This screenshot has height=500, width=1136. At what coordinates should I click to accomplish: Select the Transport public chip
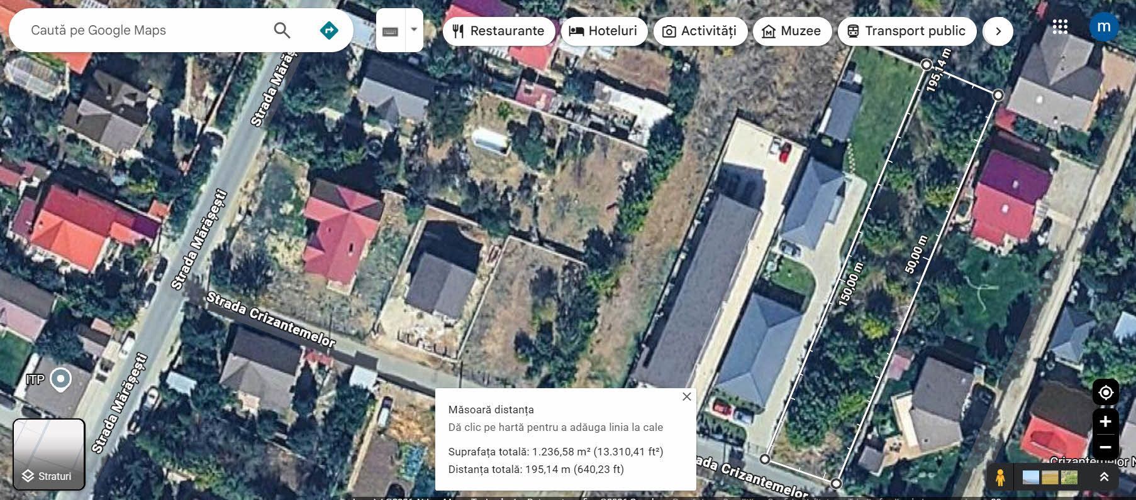(x=906, y=31)
